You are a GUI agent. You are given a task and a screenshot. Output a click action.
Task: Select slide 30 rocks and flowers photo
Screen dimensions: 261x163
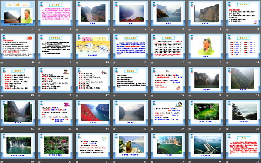[x=55, y=146]
